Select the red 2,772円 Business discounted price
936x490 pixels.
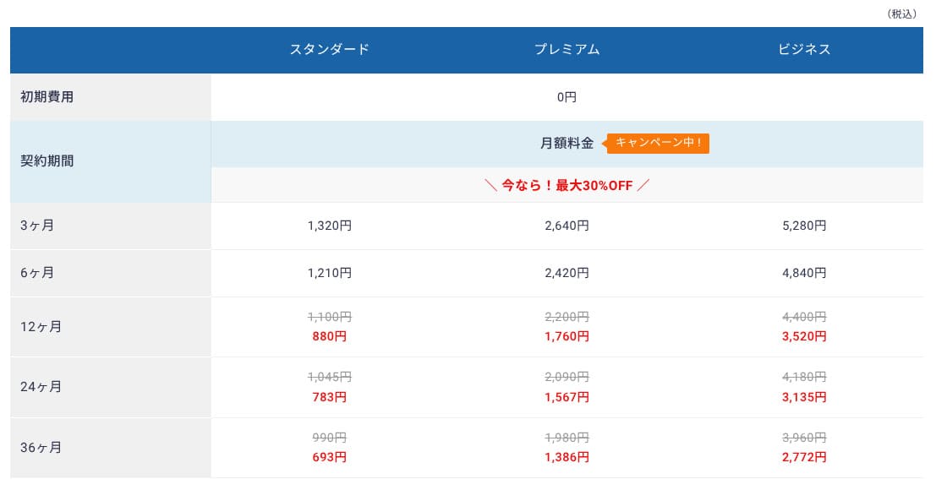pyautogui.click(x=804, y=457)
